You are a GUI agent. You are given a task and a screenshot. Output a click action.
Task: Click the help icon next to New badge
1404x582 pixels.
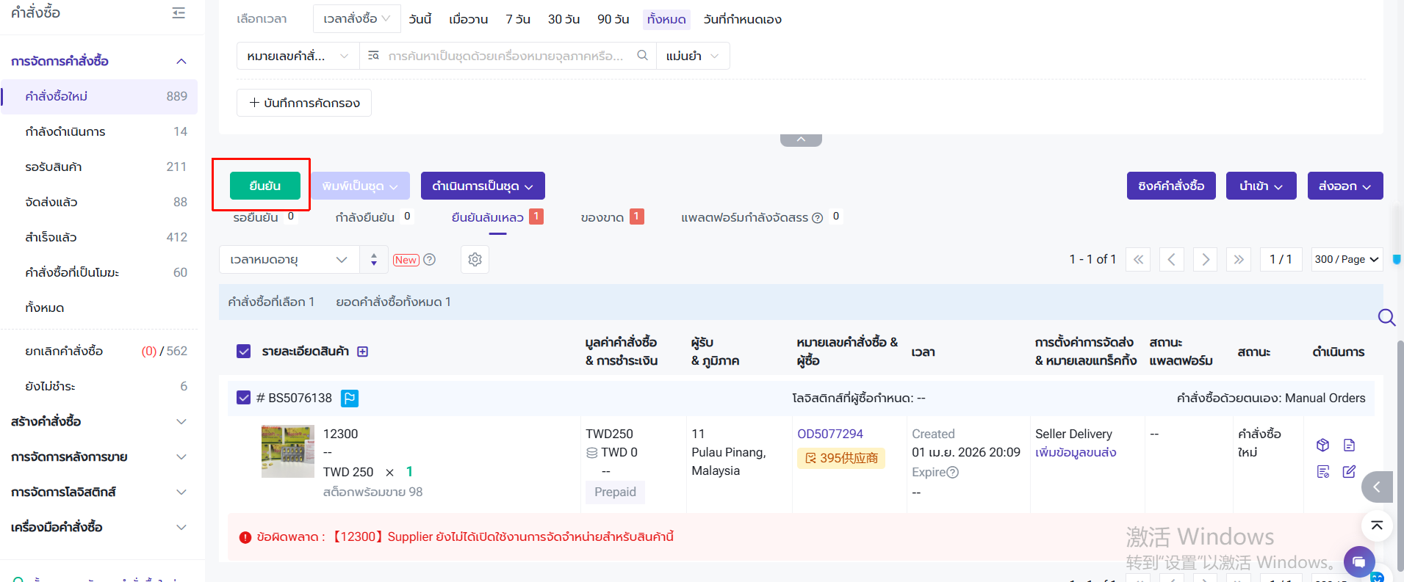(430, 260)
